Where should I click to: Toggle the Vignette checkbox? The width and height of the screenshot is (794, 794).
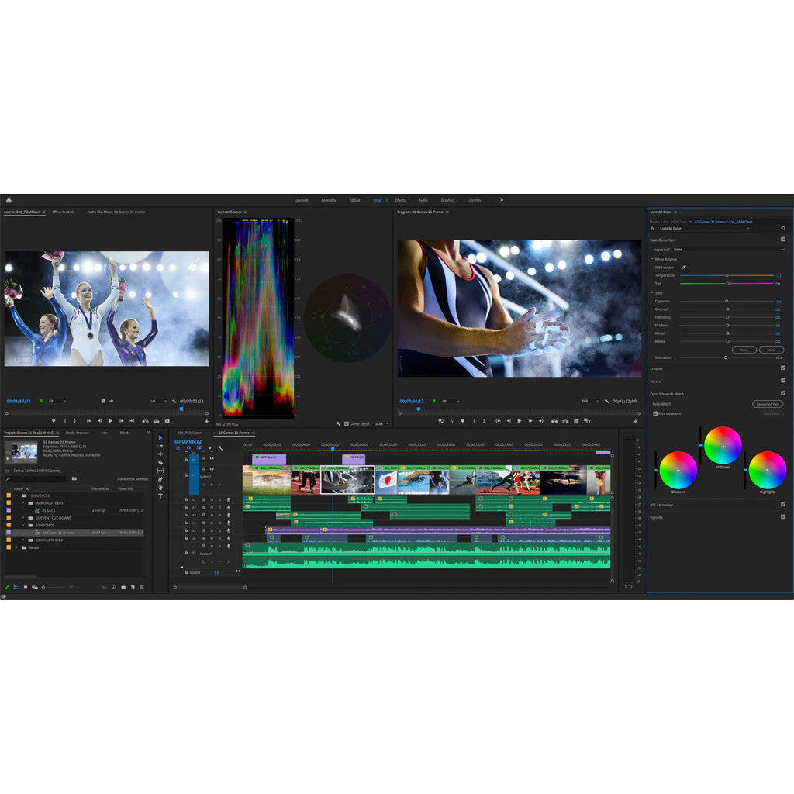pos(783,517)
